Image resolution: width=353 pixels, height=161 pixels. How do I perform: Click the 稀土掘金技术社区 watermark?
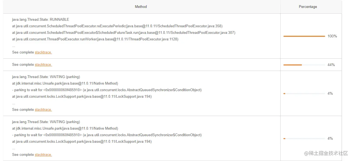point(326,153)
